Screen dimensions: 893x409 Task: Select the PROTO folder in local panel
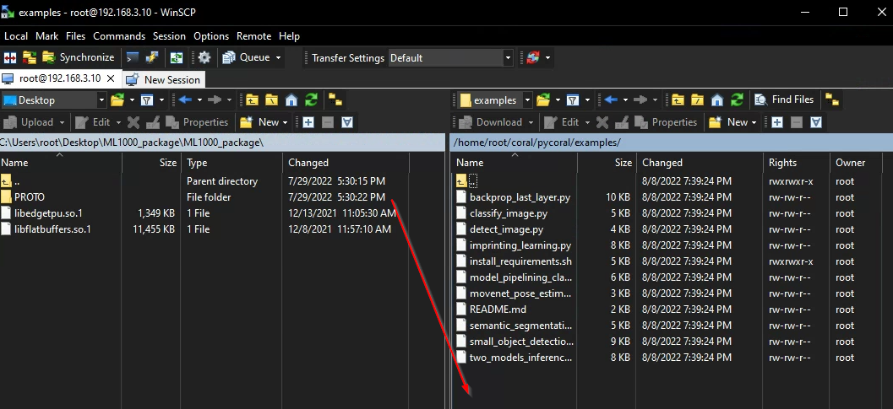coord(29,197)
